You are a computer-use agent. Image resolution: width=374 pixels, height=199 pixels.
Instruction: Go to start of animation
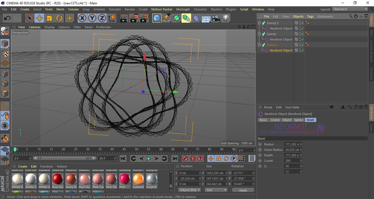click(x=123, y=158)
